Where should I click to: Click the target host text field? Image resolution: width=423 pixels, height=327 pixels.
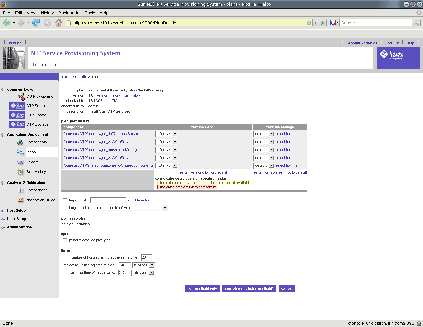tap(108, 200)
